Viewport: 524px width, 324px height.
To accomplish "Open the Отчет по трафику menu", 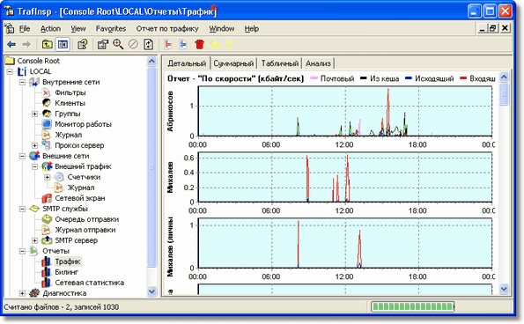I will point(167,29).
